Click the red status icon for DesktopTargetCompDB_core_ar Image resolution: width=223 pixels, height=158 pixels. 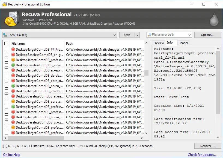13,81
